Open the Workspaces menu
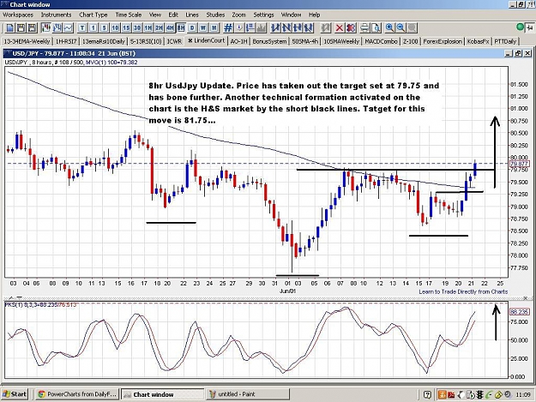This screenshot has width=536, height=402. 18,15
